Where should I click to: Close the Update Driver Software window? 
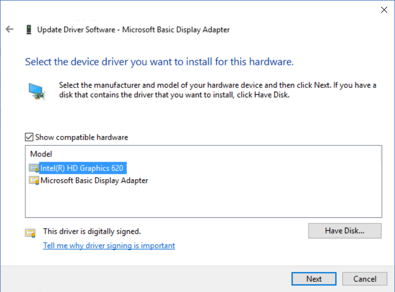(384, 10)
